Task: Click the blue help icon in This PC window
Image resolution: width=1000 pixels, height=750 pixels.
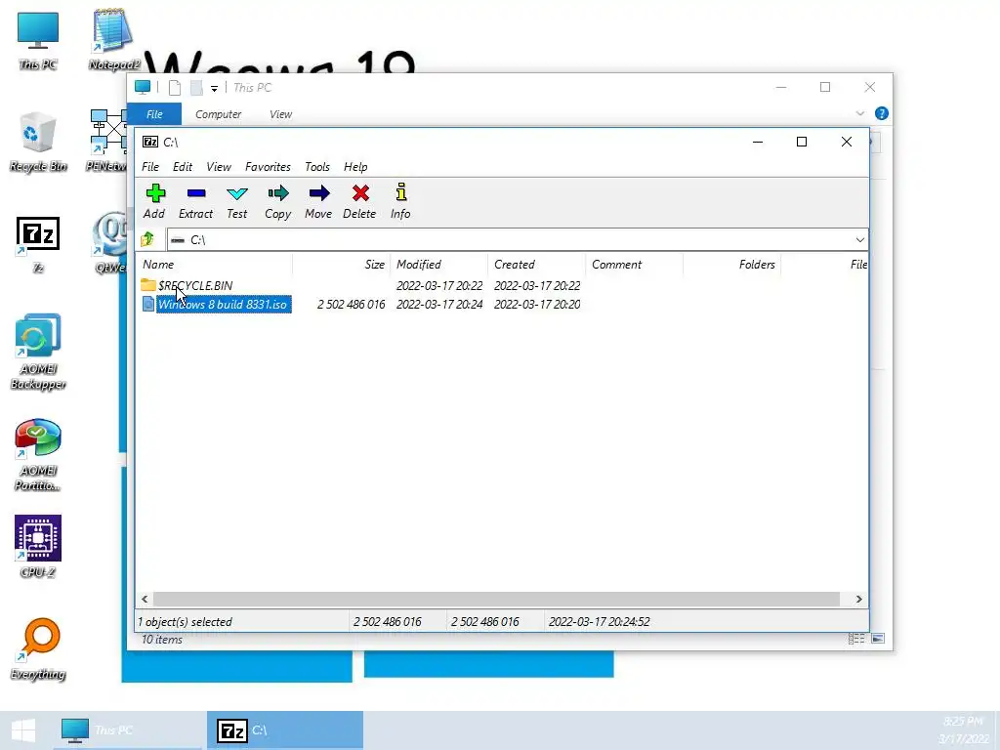Action: [882, 113]
